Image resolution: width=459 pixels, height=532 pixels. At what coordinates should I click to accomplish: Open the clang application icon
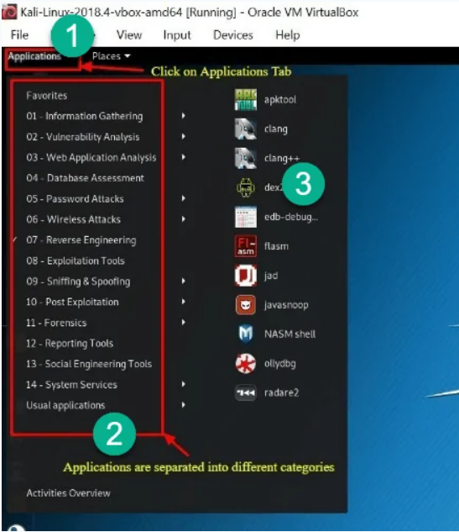pyautogui.click(x=246, y=129)
